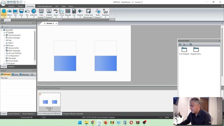Open Basic Shapes elements
The width and height of the screenshot is (224, 126).
tap(98, 11)
